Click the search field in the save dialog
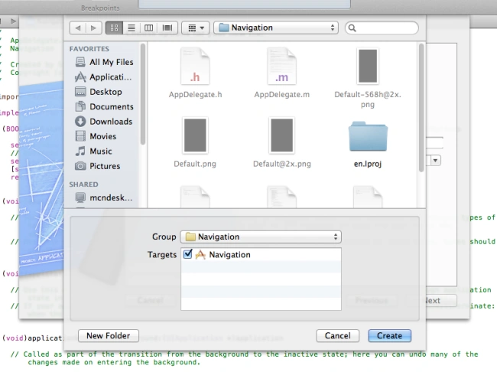 pyautogui.click(x=382, y=28)
